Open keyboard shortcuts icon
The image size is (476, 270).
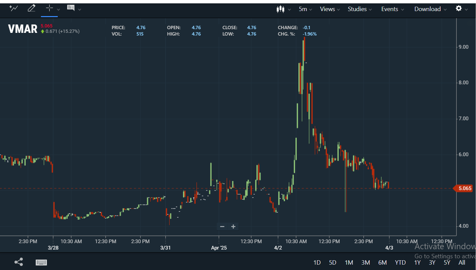click(x=41, y=262)
